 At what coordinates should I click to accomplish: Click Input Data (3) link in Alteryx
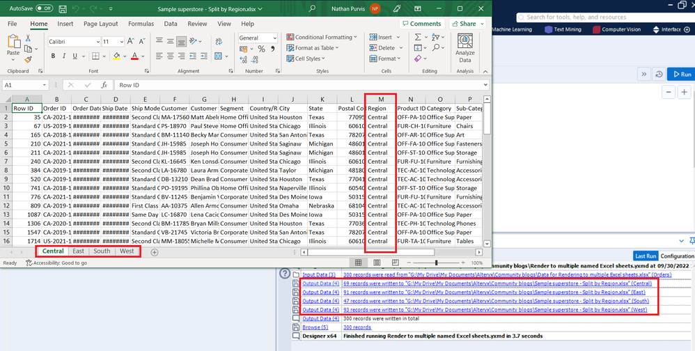point(319,275)
